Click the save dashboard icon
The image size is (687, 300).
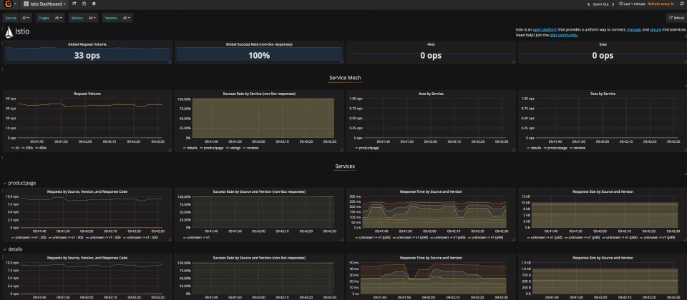(x=84, y=4)
